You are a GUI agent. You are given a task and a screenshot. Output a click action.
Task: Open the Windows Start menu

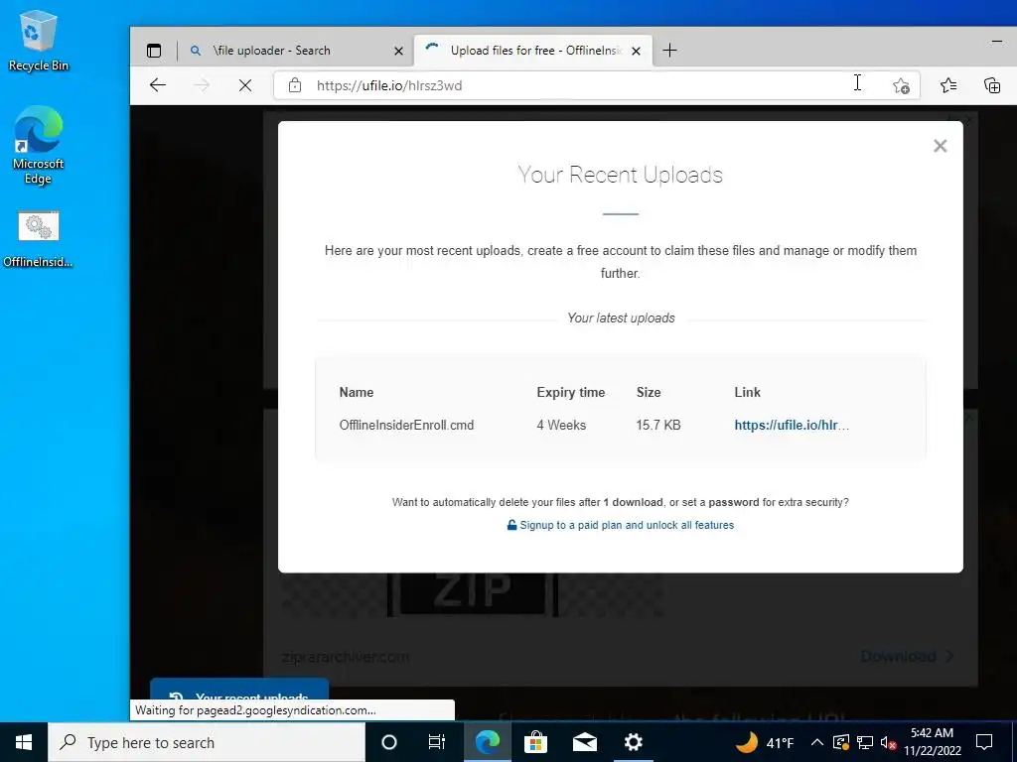pos(24,742)
